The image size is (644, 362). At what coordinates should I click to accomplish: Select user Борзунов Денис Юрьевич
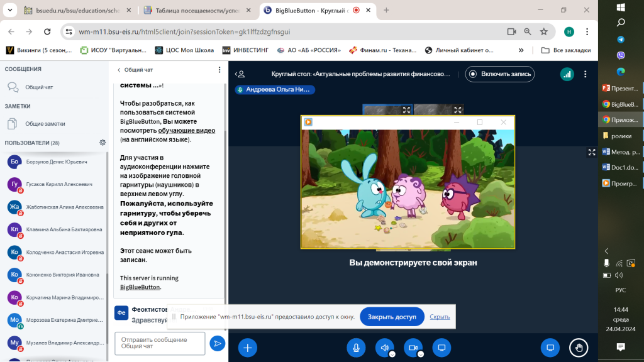[x=55, y=162]
